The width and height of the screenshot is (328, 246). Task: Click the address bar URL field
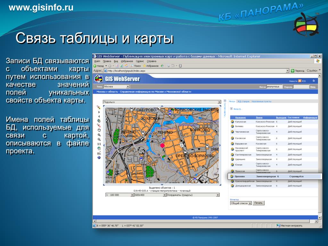click(195, 71)
